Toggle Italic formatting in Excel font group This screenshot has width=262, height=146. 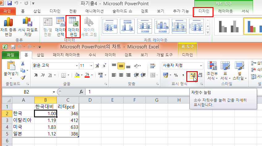(43, 75)
